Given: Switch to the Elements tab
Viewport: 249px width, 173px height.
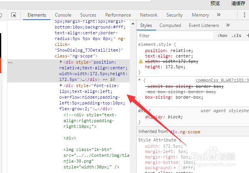Looking at the screenshot, I should pyautogui.click(x=37, y=15).
